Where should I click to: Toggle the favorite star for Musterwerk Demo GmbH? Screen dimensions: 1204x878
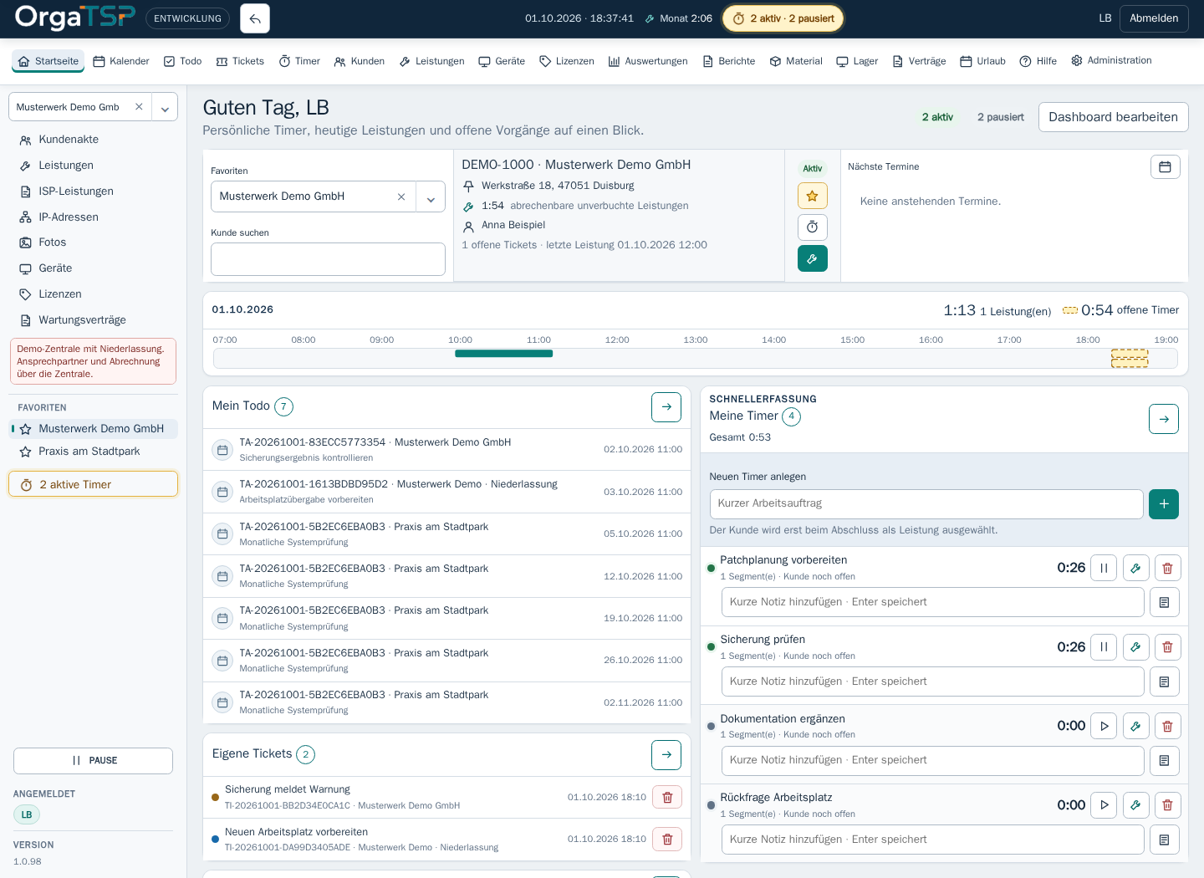click(813, 196)
